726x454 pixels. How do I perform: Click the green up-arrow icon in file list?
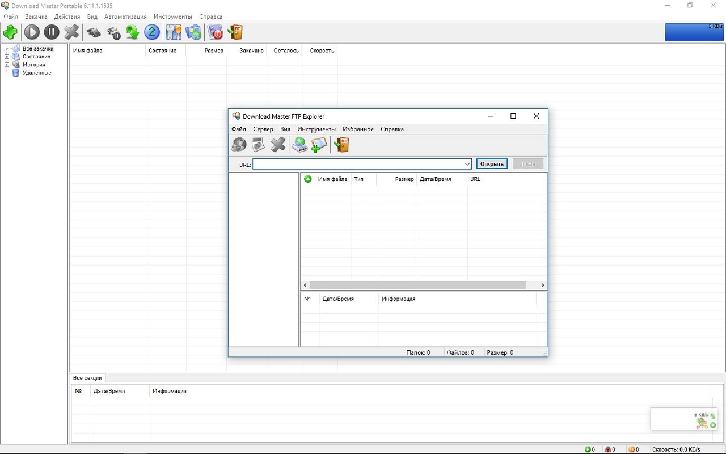[x=308, y=179]
